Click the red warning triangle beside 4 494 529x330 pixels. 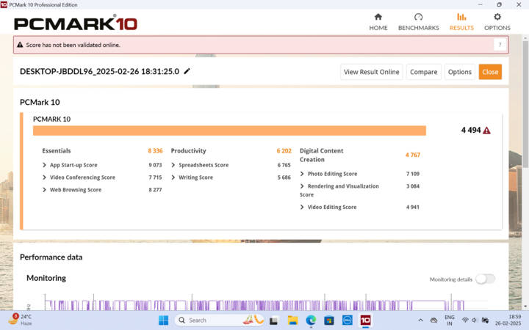[486, 131]
